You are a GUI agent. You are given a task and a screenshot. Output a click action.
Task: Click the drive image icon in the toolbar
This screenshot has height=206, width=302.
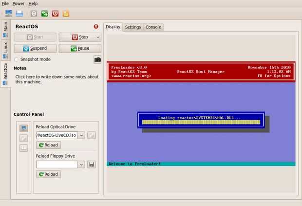pyautogui.click(x=19, y=14)
